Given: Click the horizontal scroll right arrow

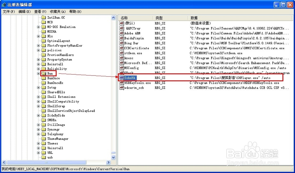Looking at the screenshot, I should click(x=108, y=162).
